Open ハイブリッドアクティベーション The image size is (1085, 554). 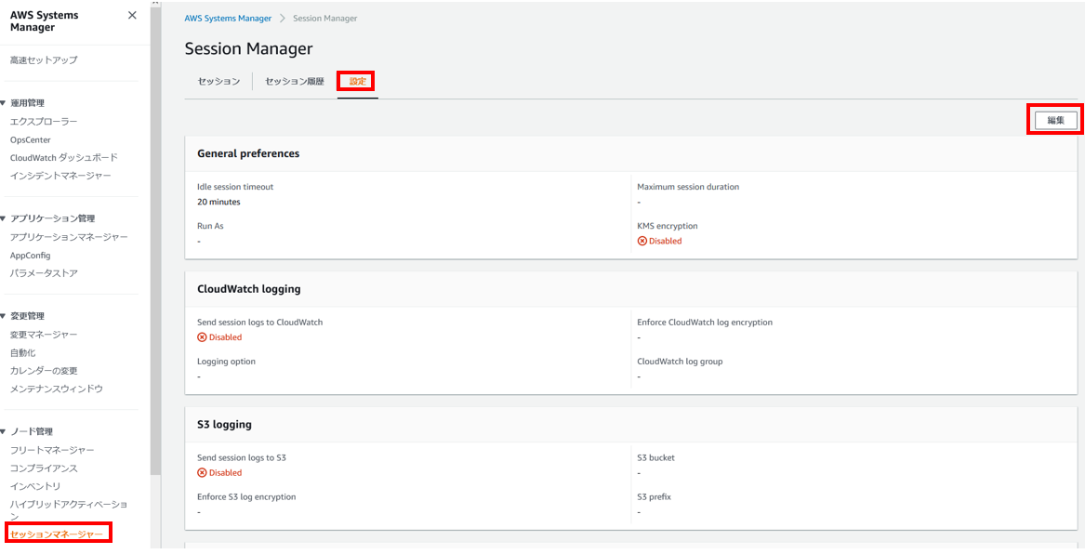coord(69,509)
